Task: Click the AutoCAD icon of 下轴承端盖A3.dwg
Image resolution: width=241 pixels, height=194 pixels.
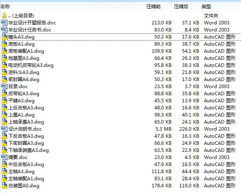Action: click(4, 150)
